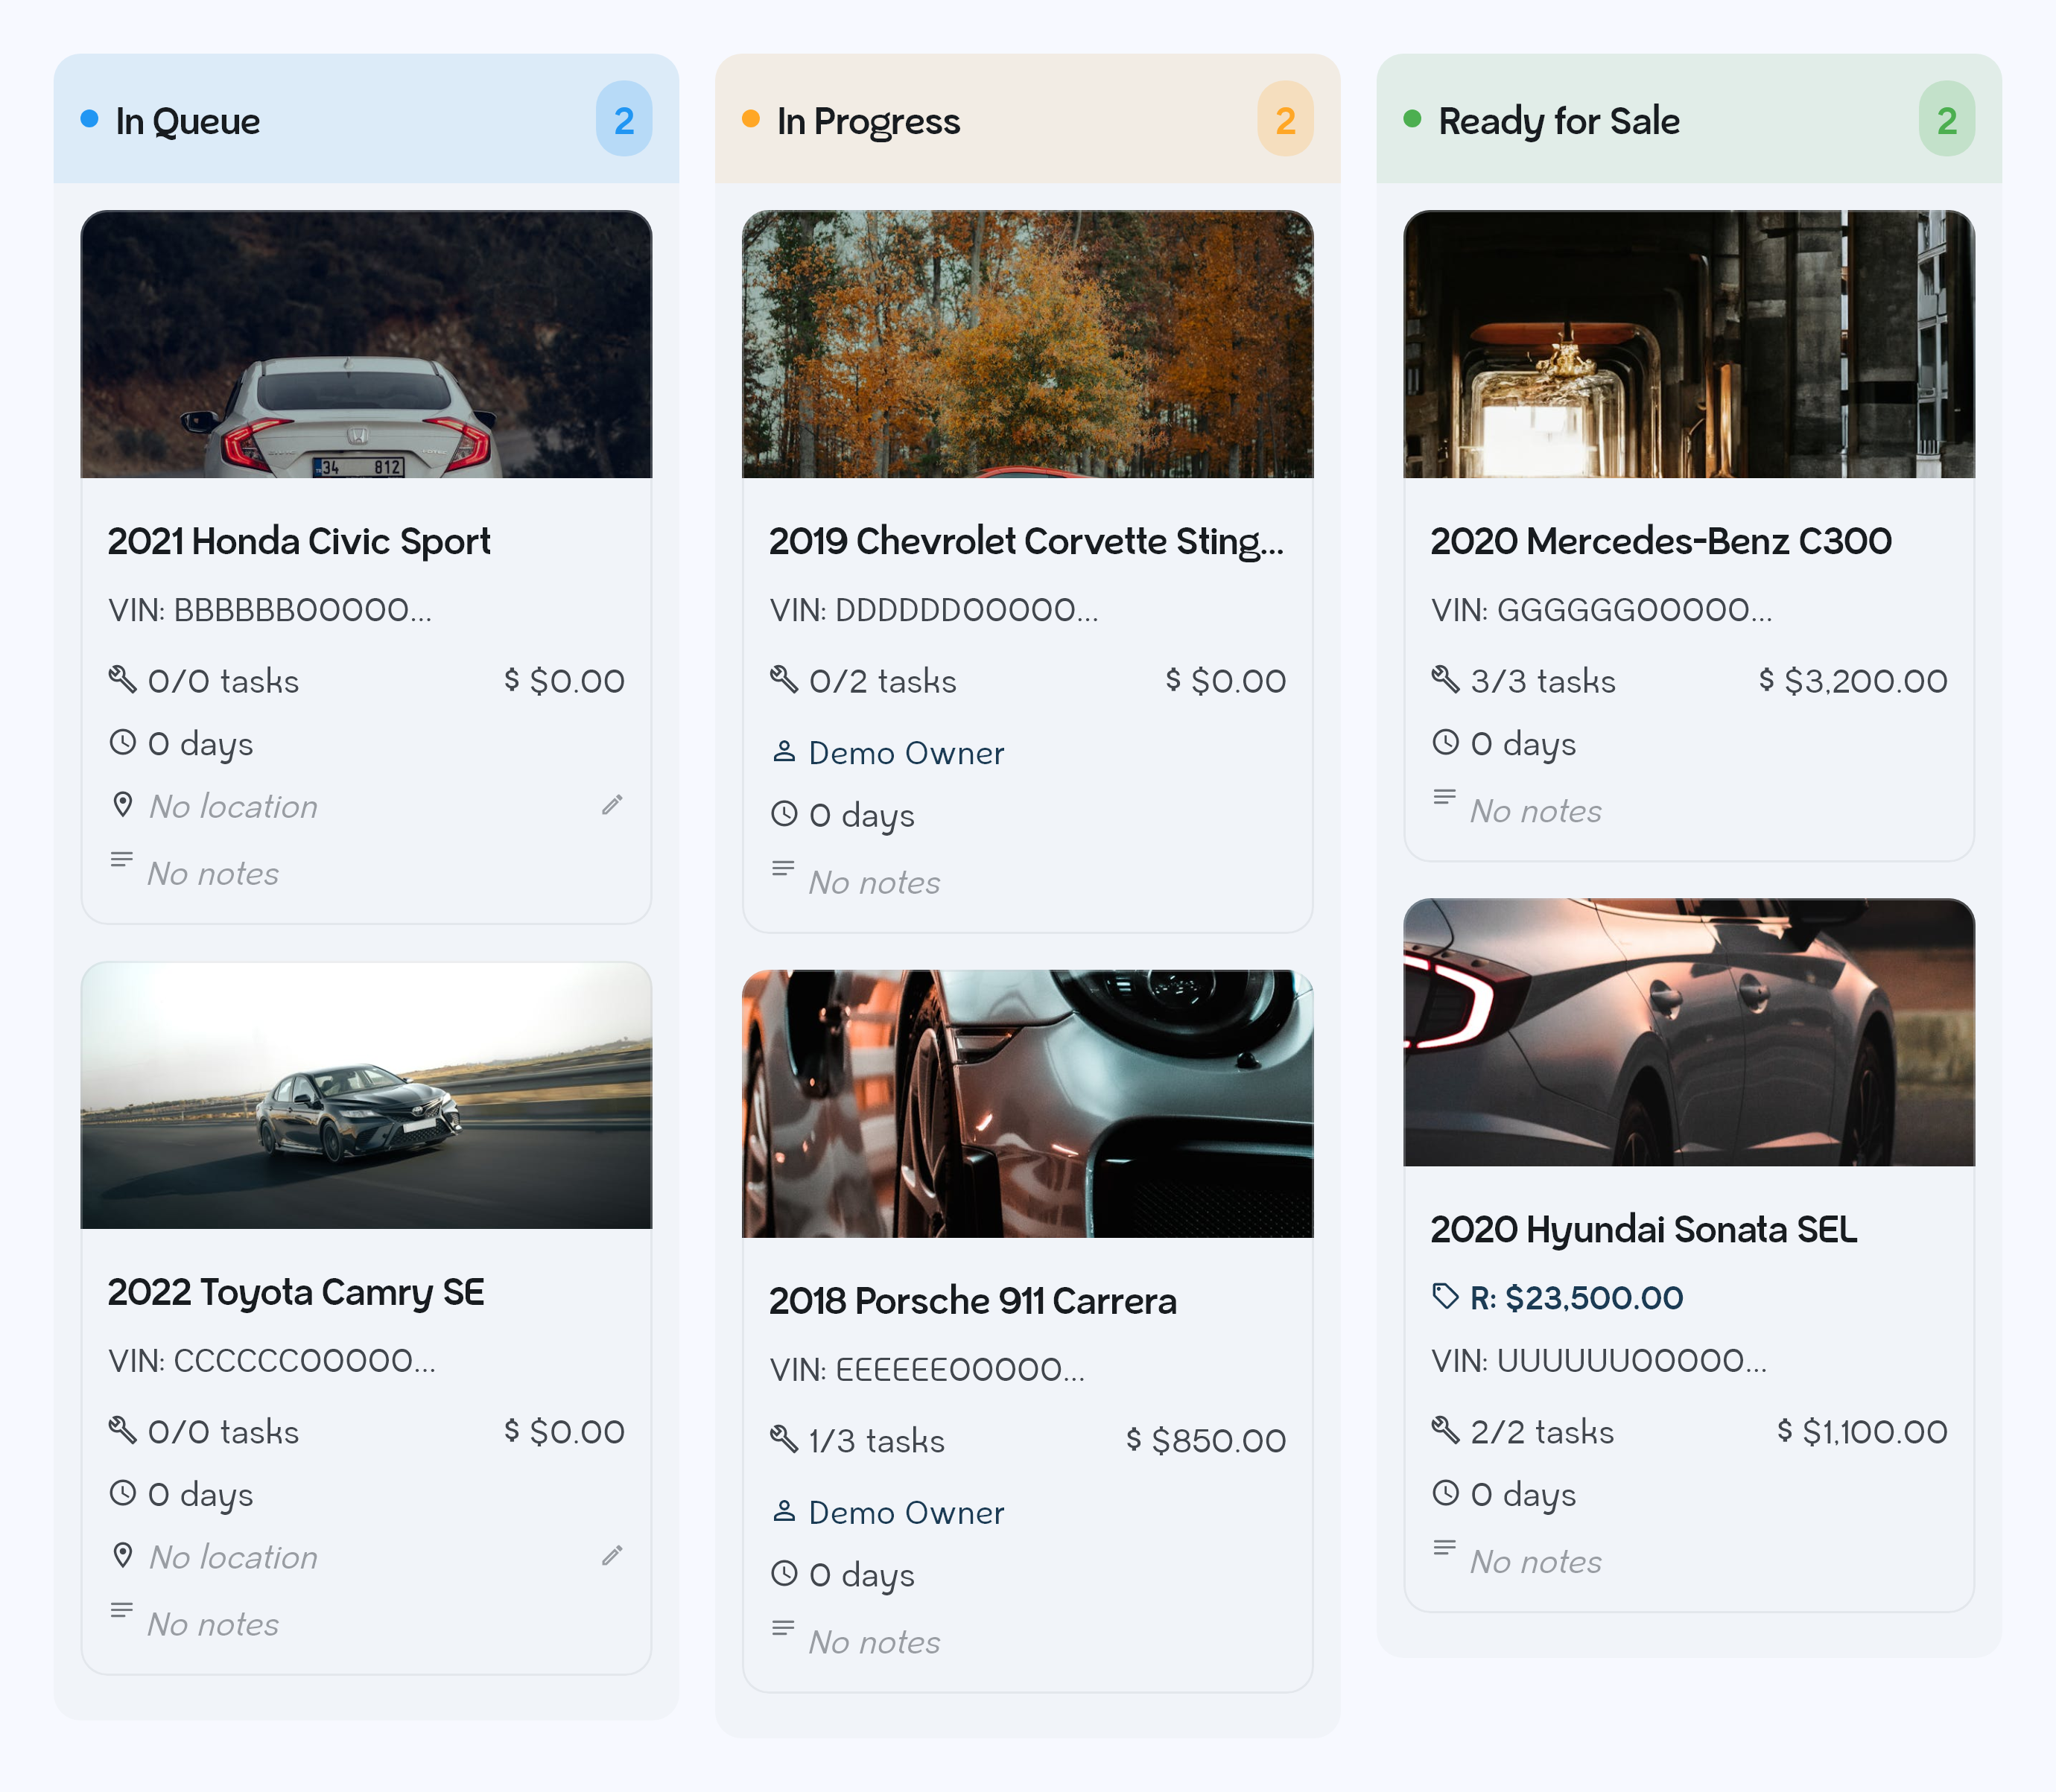This screenshot has height=1792, width=2056.
Task: Click the dollar icon beside Mercedes $3,200.00
Action: [x=1767, y=680]
